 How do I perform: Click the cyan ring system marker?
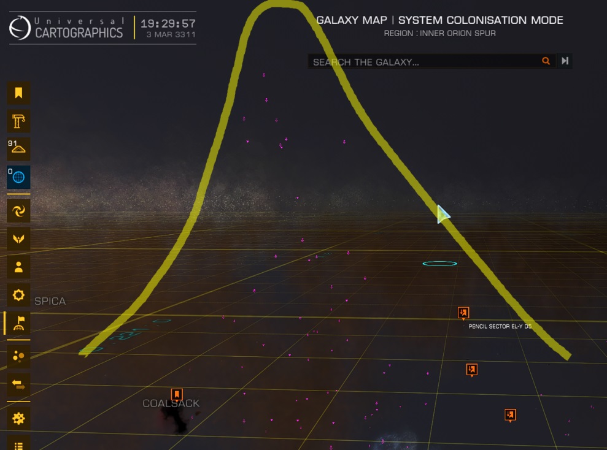(x=440, y=264)
